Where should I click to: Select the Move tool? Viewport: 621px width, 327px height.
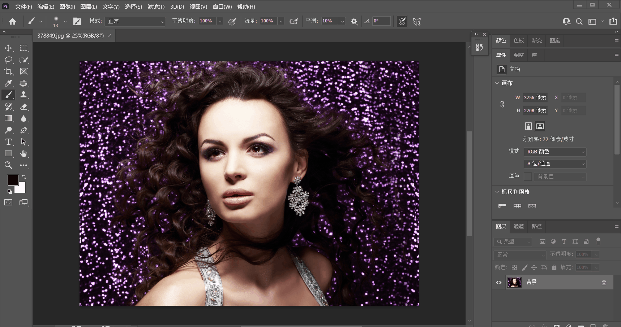tap(8, 48)
